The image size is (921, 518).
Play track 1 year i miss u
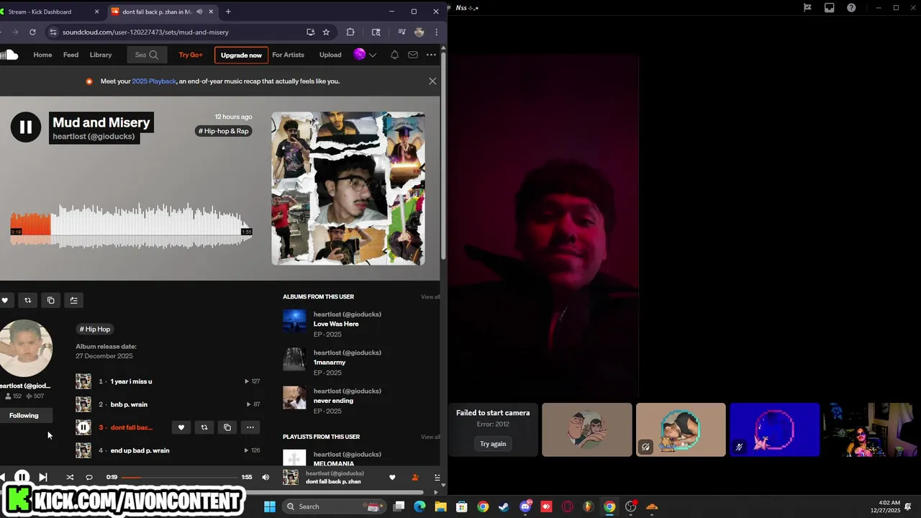tap(131, 381)
